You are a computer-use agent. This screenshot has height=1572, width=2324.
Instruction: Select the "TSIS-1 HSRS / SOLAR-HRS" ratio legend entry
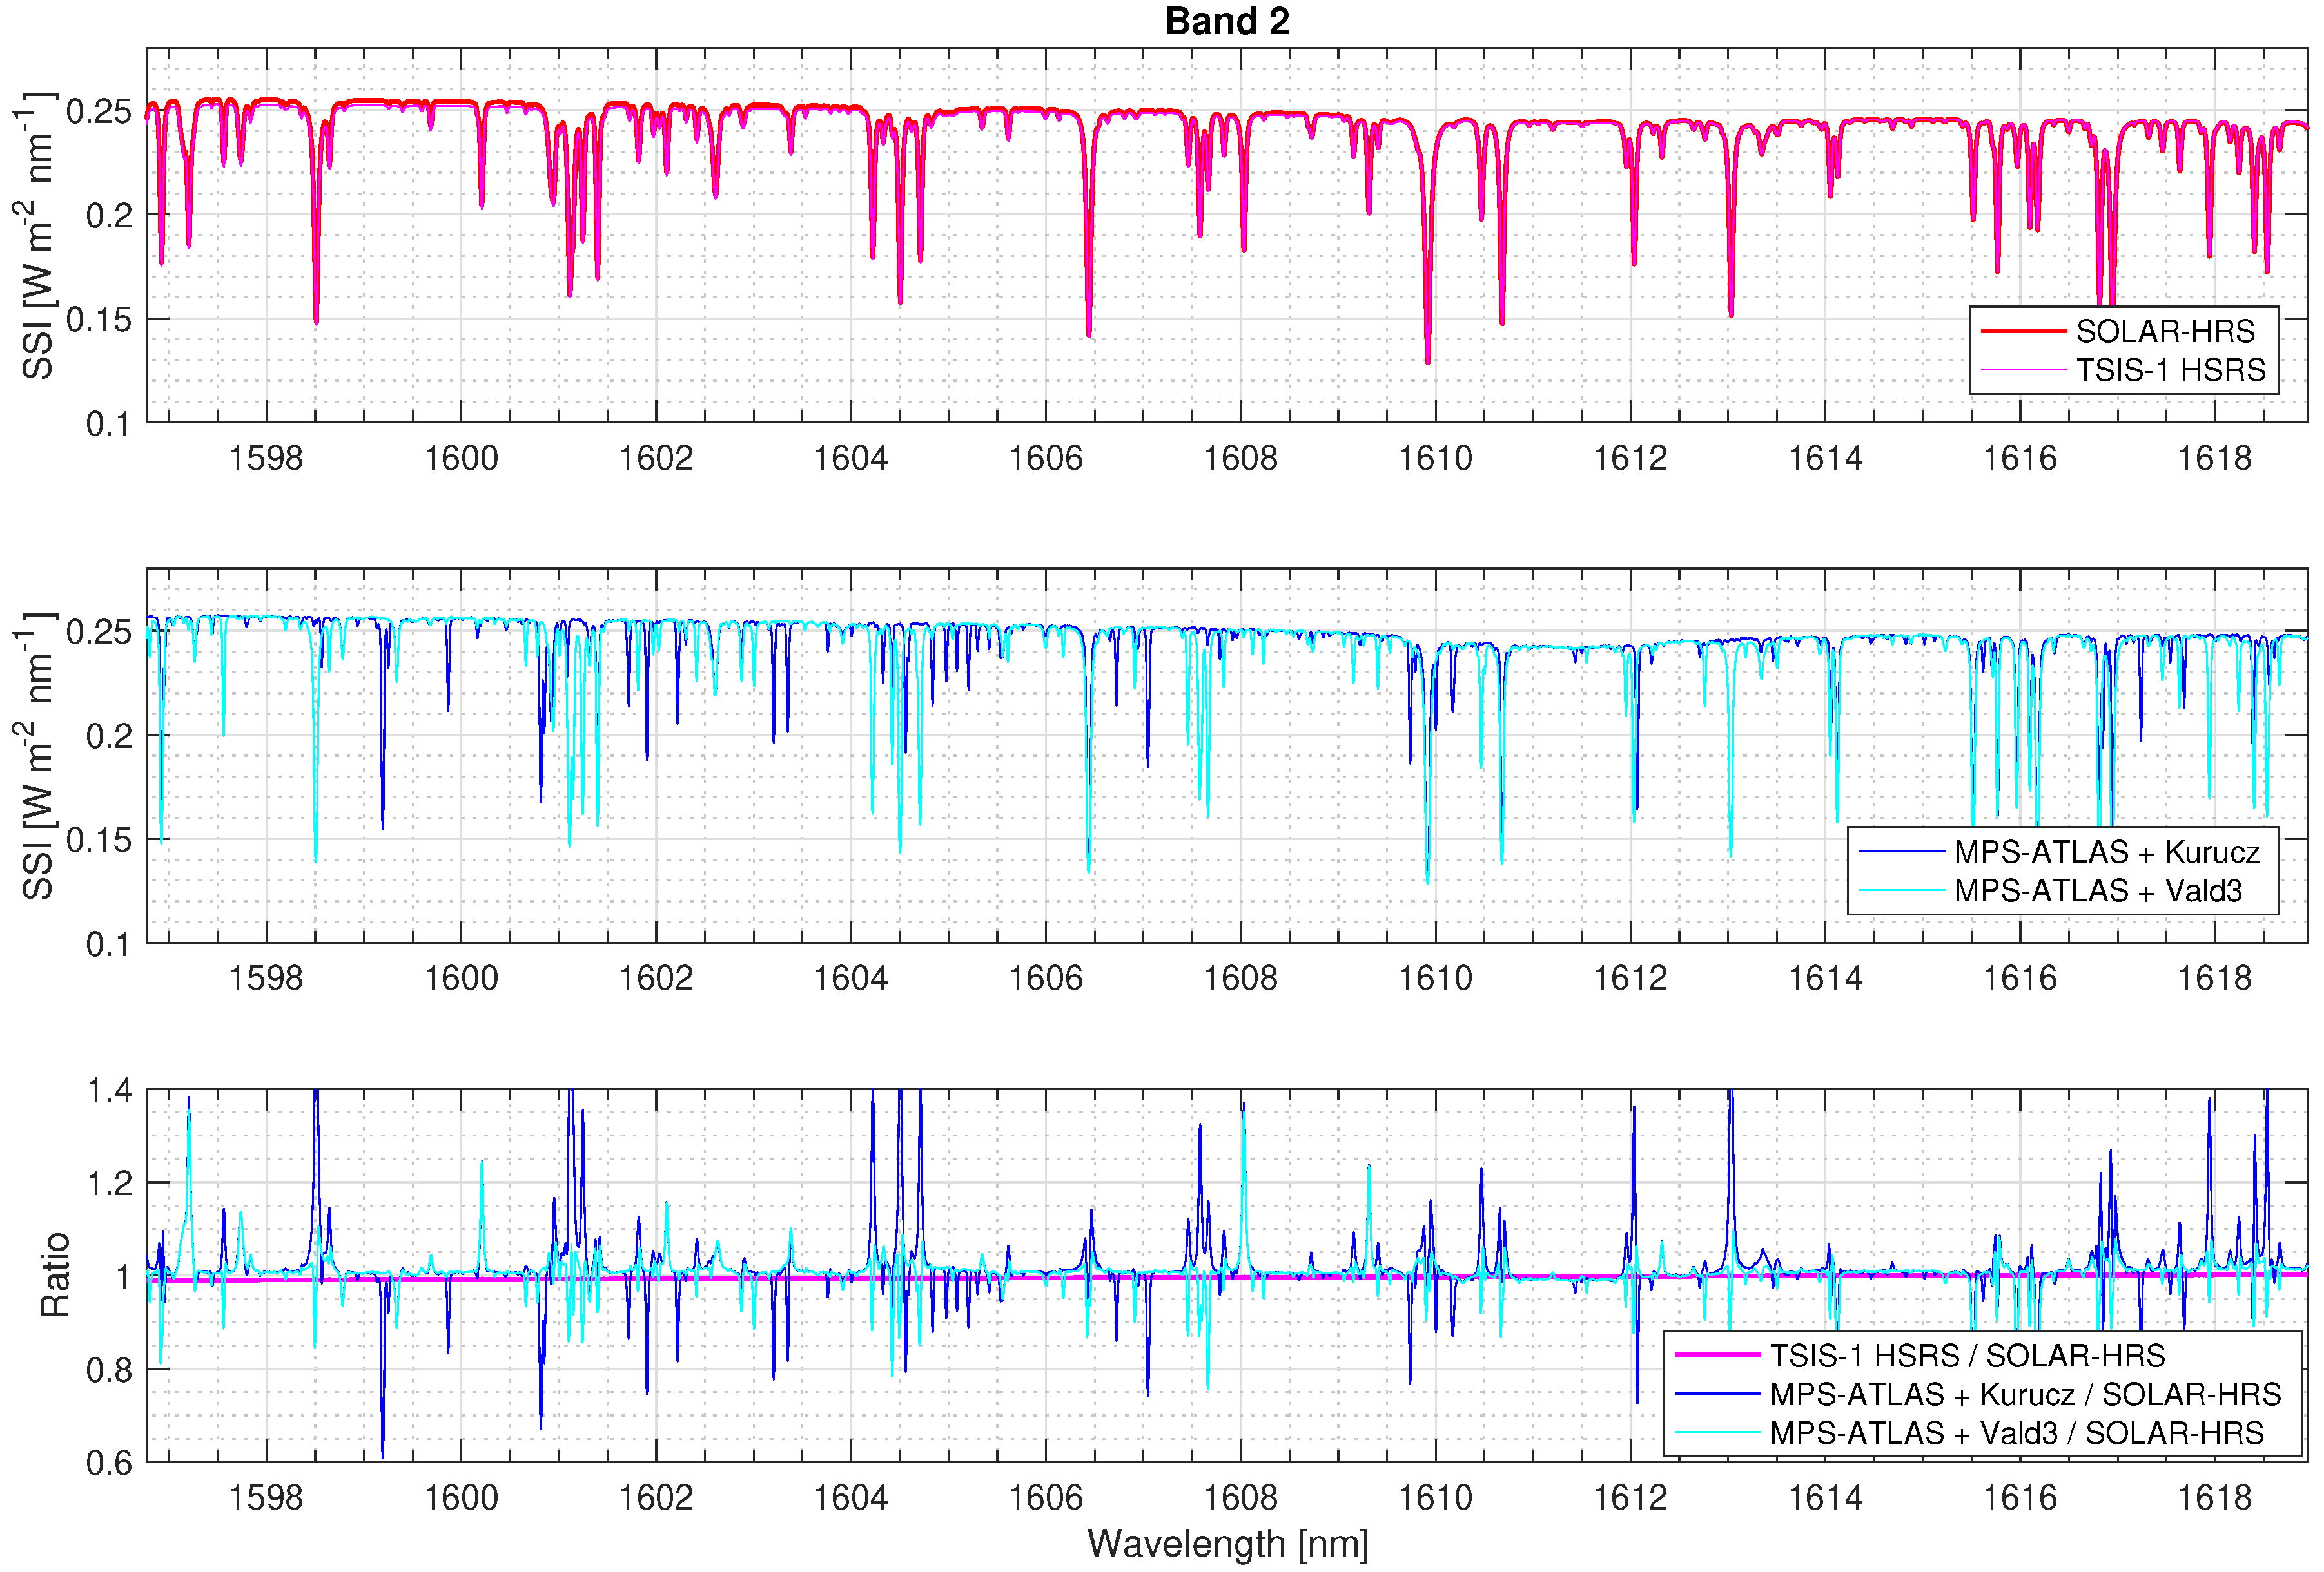point(1967,1355)
